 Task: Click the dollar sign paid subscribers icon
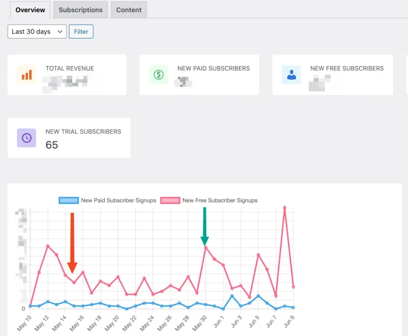click(159, 75)
